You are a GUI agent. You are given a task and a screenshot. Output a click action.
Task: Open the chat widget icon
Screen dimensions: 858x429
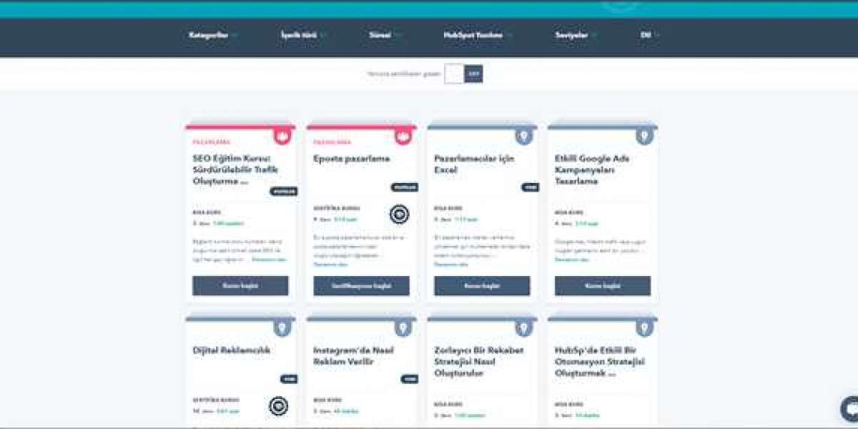click(849, 409)
